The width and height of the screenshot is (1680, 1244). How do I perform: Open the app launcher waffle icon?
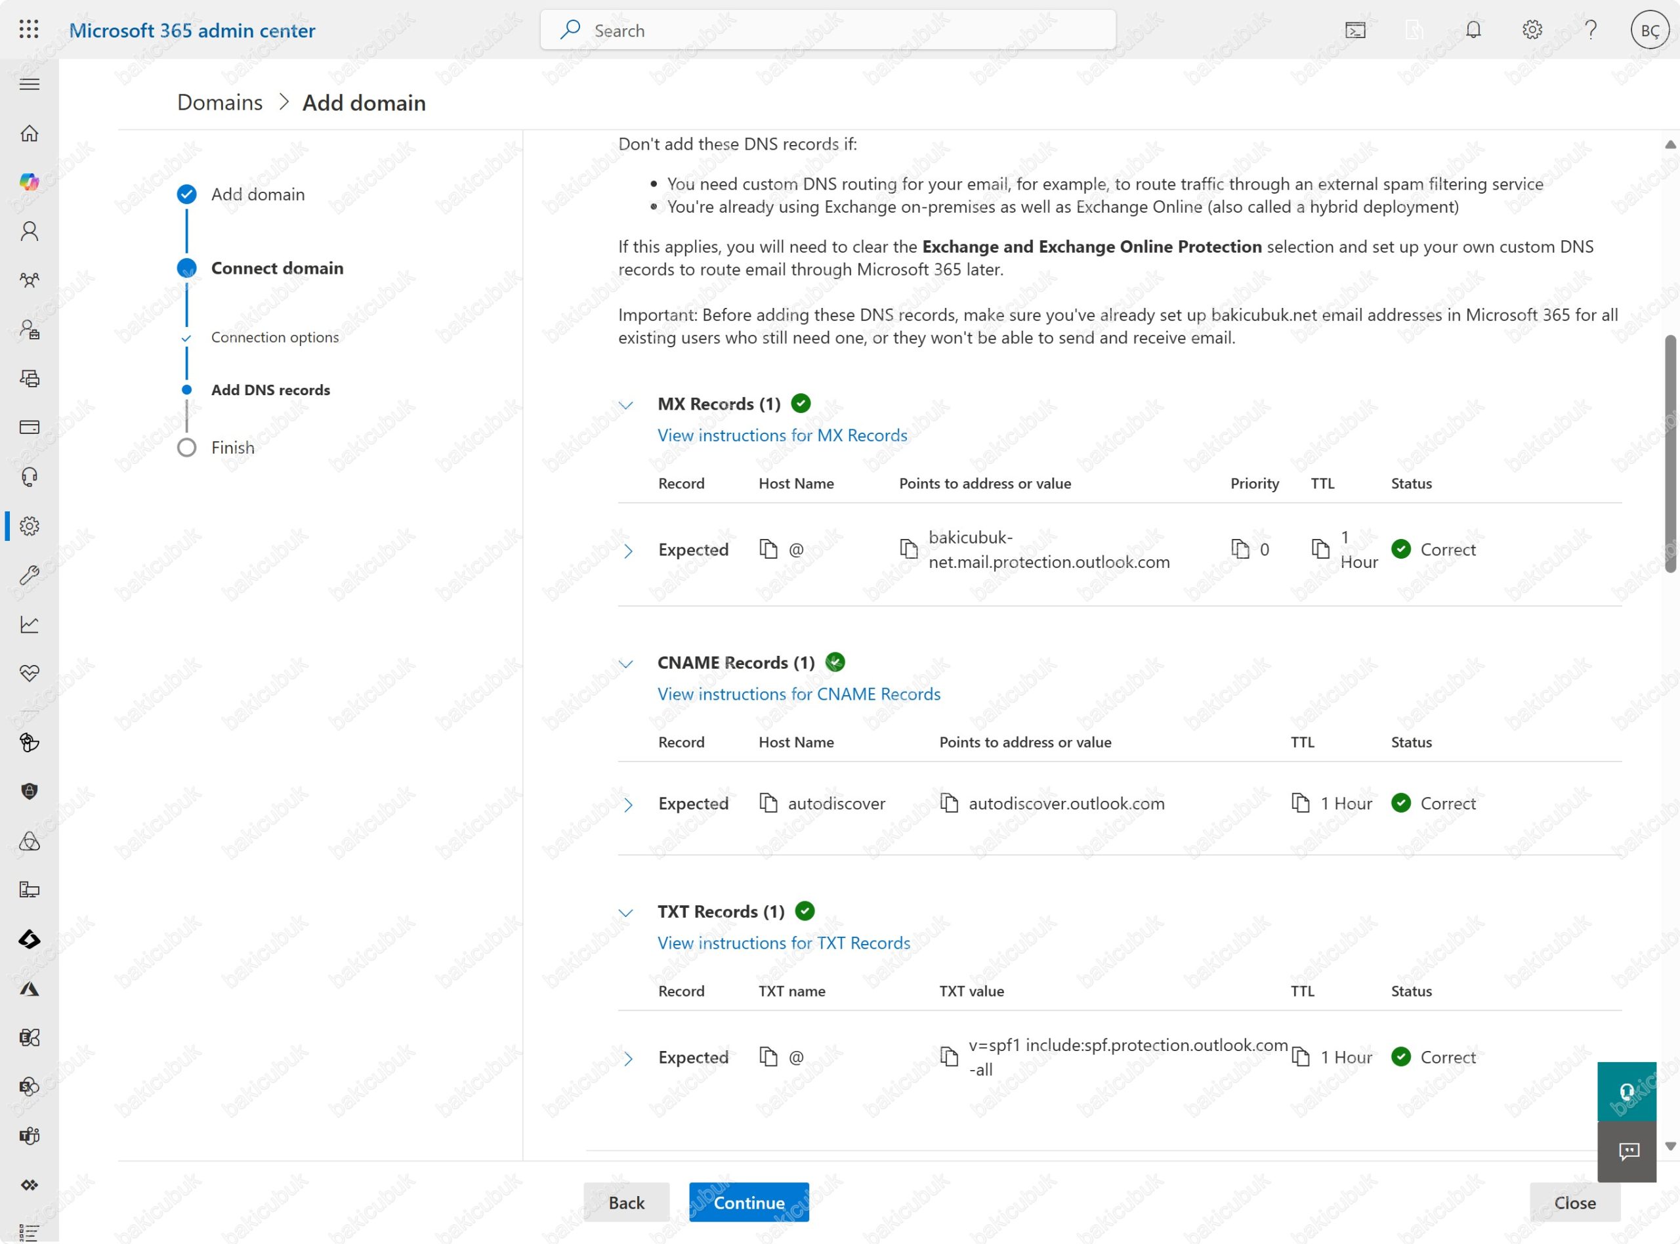(29, 30)
